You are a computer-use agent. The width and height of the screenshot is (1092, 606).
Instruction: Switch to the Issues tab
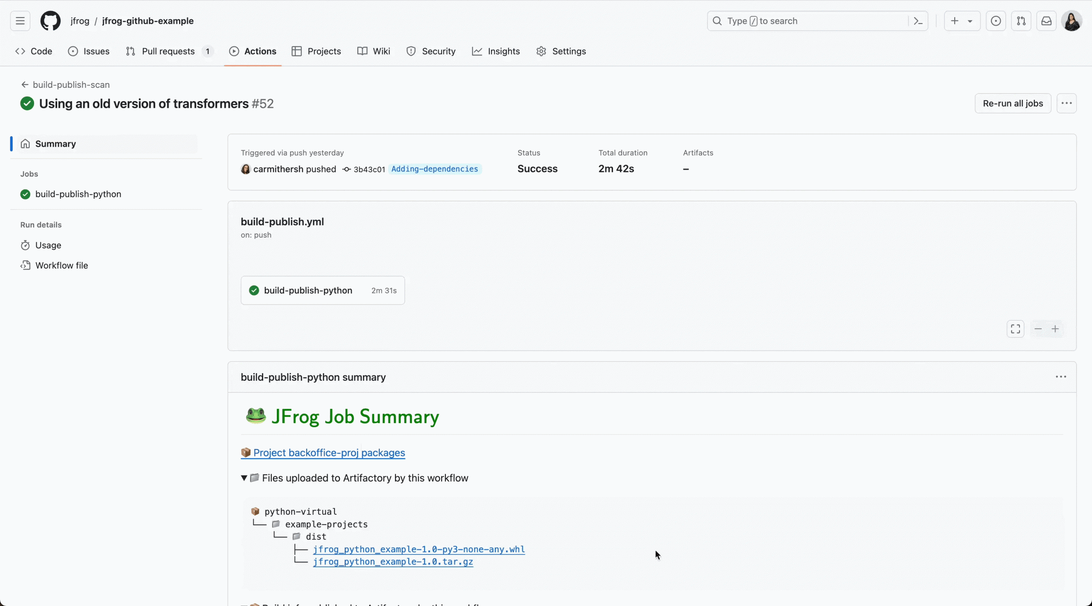(89, 51)
